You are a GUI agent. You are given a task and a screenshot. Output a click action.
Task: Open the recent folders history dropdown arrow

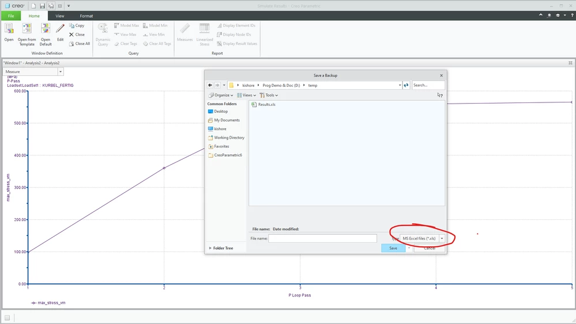[224, 85]
